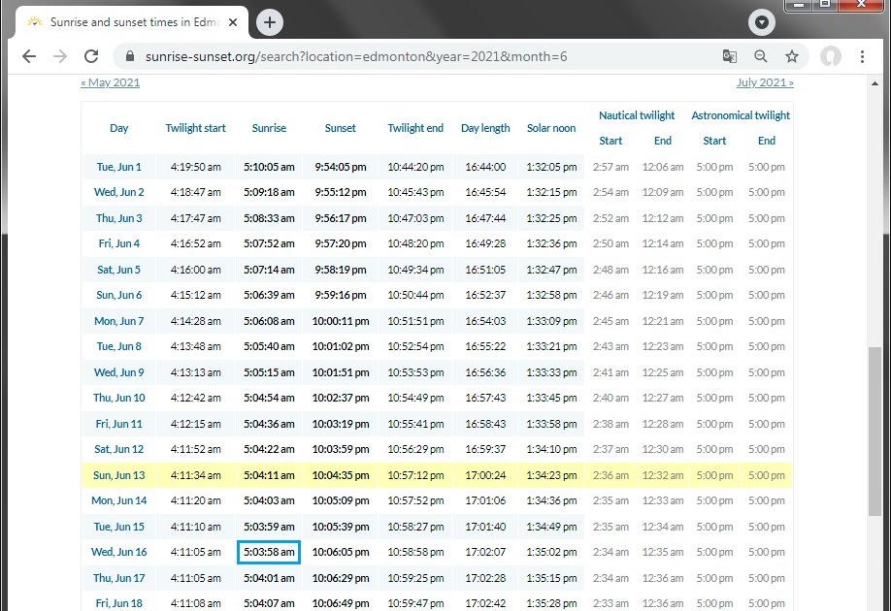Go to the May 2021 link

pyautogui.click(x=111, y=82)
